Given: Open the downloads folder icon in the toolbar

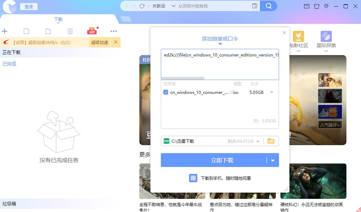Looking at the screenshot, I should point(48,31).
